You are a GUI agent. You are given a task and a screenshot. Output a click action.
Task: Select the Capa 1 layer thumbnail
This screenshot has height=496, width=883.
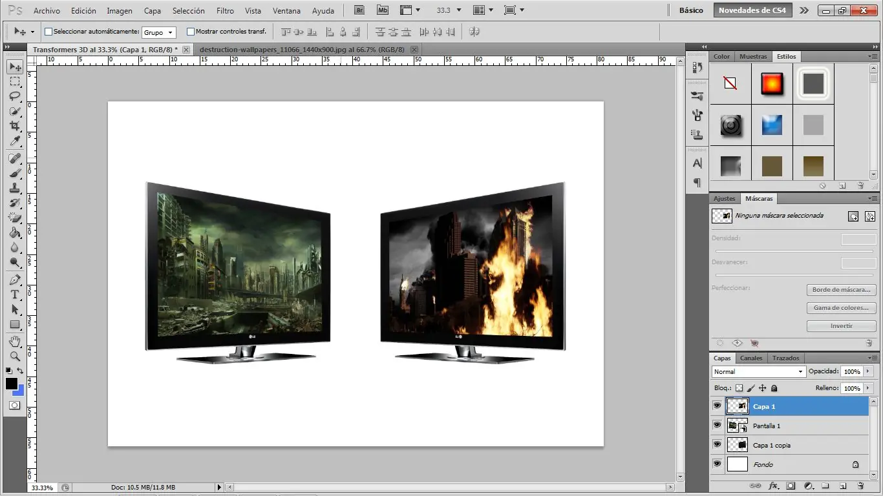(x=738, y=406)
